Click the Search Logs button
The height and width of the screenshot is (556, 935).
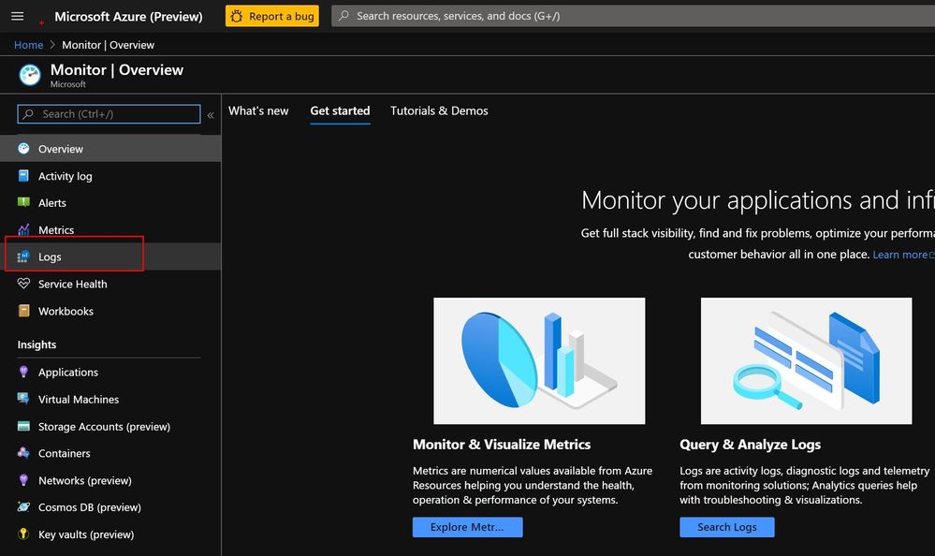tap(727, 527)
